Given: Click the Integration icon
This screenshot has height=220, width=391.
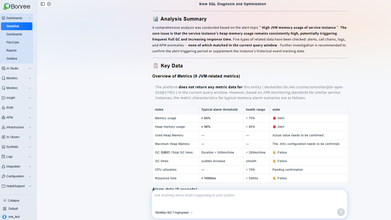Looking at the screenshot, I should (x=3, y=166).
